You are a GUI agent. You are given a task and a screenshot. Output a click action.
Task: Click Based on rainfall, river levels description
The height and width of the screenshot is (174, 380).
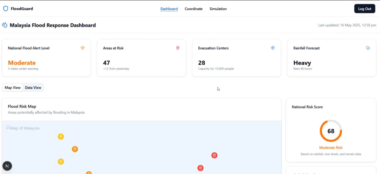(331, 154)
